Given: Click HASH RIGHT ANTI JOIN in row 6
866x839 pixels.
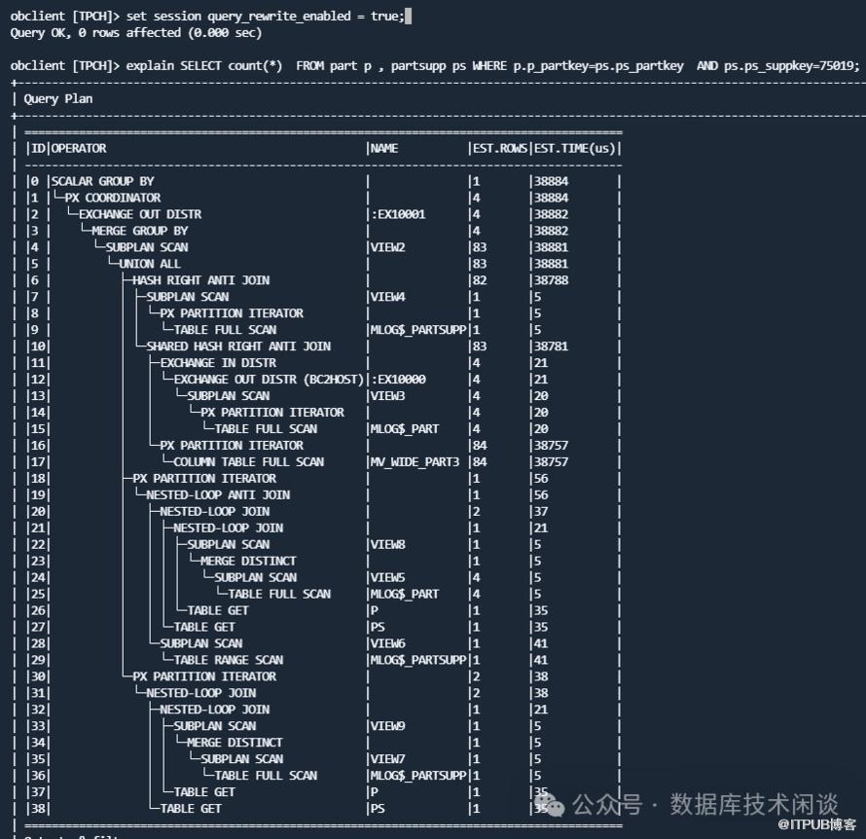Looking at the screenshot, I should (201, 280).
